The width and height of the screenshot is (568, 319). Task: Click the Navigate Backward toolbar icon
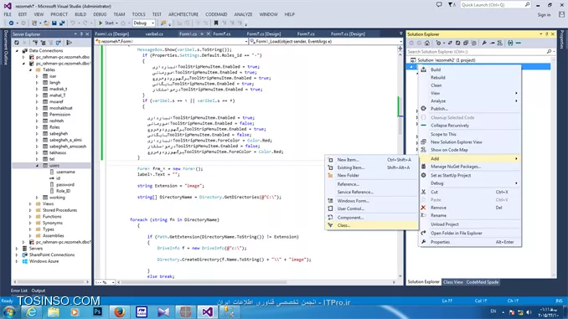[11, 23]
